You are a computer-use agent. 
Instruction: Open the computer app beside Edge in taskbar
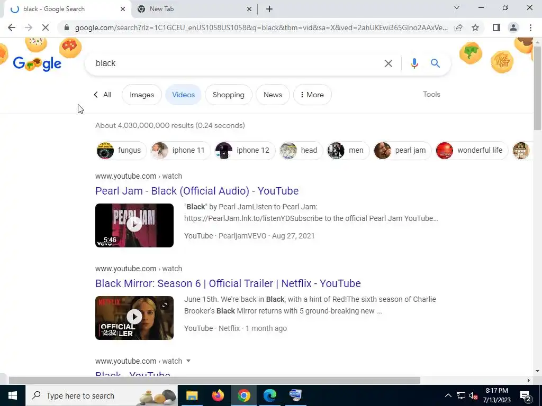(x=295, y=395)
